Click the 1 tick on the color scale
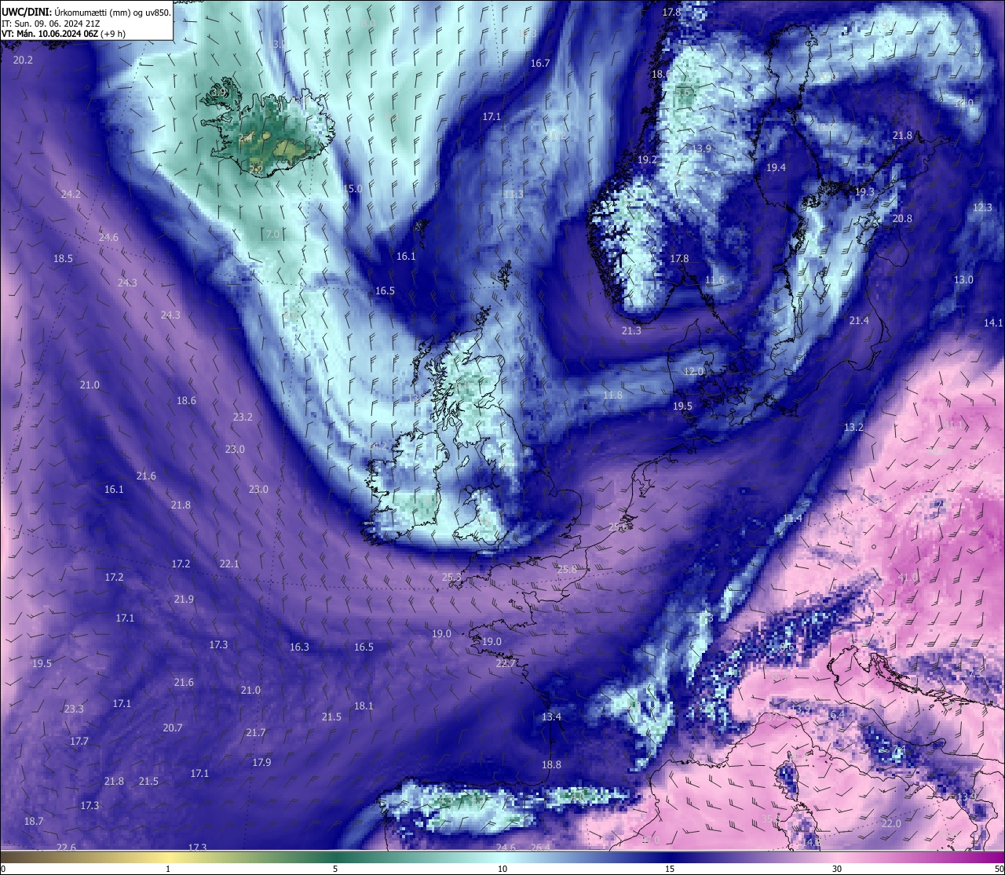 coord(168,869)
